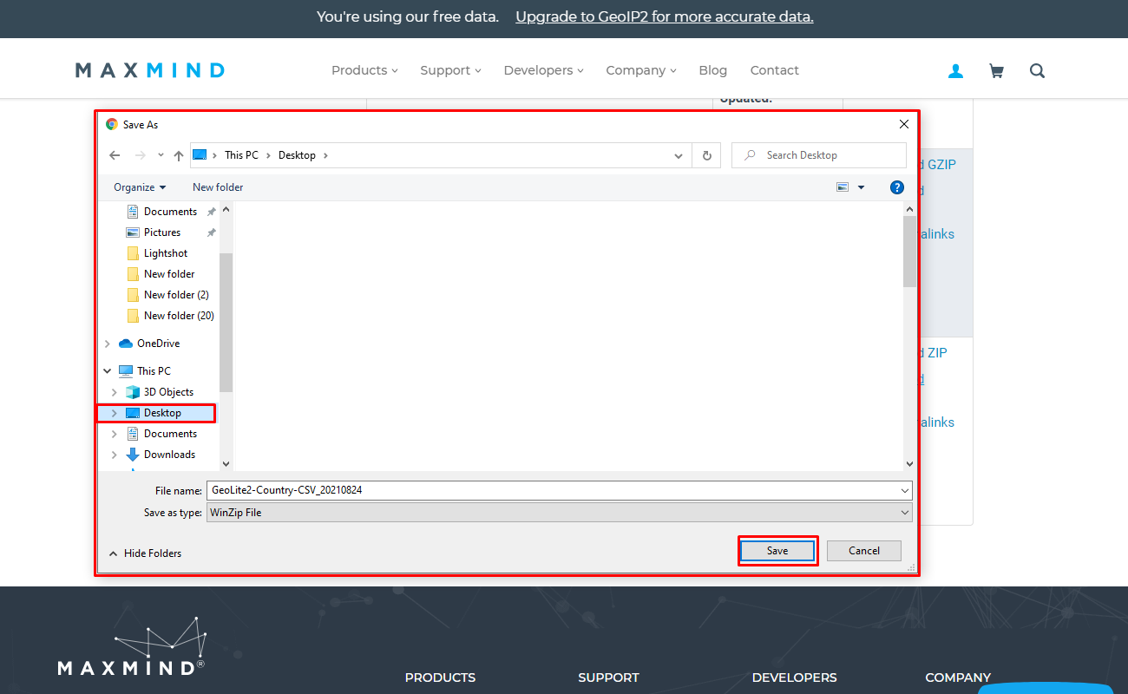The height and width of the screenshot is (694, 1128).
Task: Follow the Upgrade to GeoIP2 link
Action: (665, 16)
